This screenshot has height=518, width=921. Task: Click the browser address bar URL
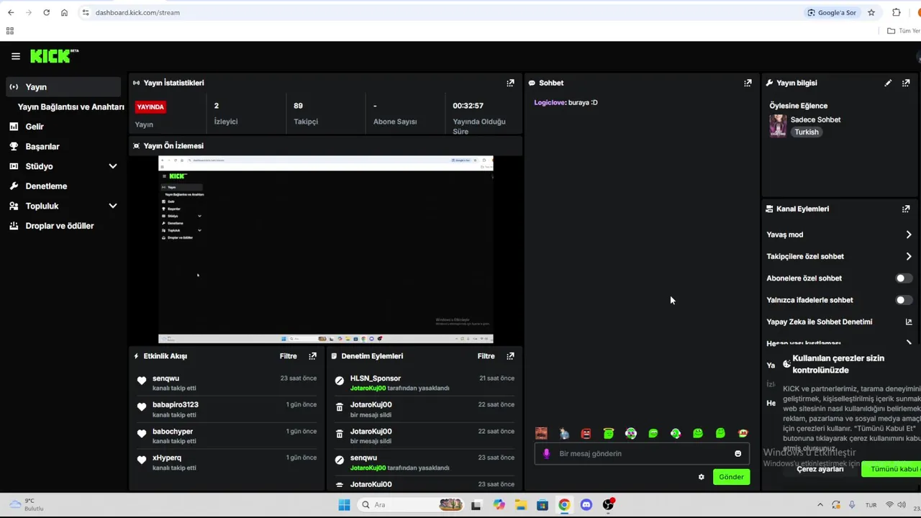(x=137, y=12)
